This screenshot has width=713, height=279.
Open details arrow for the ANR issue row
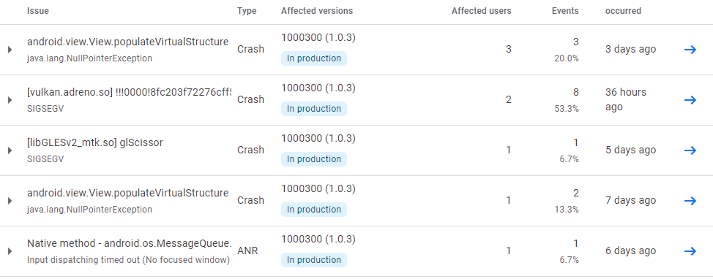(690, 251)
